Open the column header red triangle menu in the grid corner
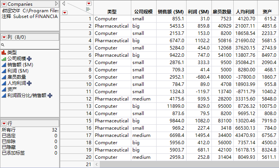 pos(89,3)
